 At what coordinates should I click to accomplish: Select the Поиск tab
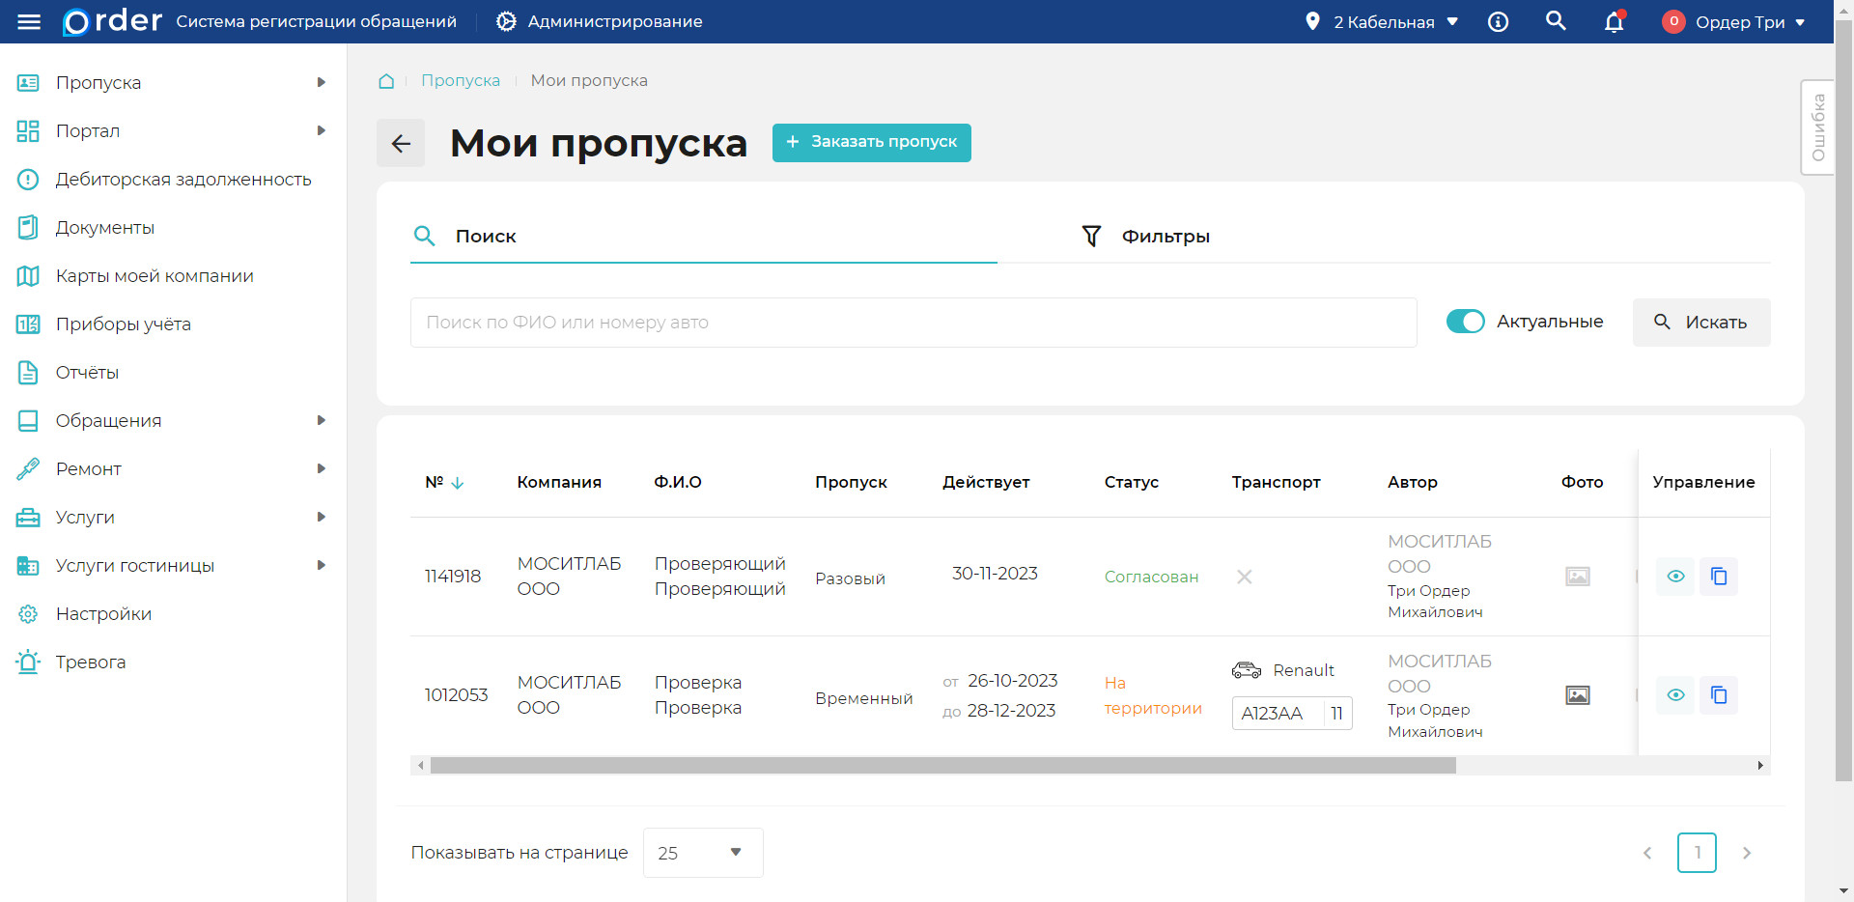[x=486, y=235]
